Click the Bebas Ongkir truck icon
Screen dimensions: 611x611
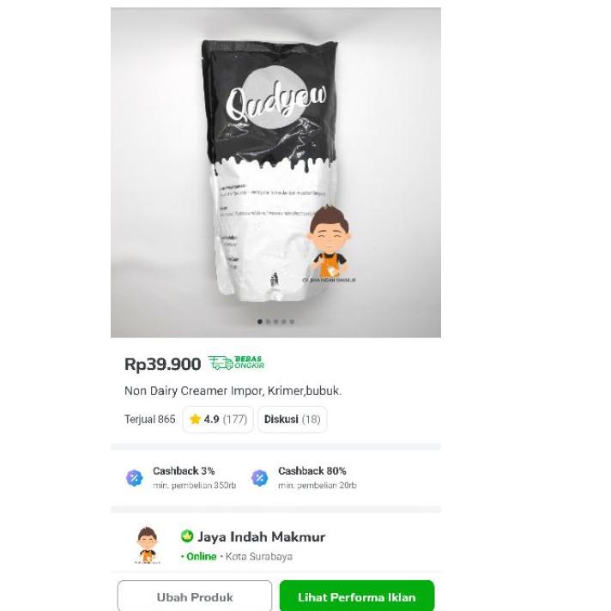coord(221,363)
